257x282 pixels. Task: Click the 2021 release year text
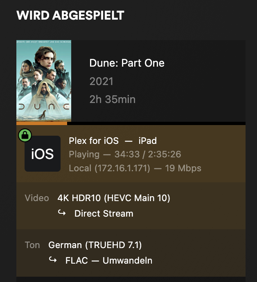[x=101, y=81]
